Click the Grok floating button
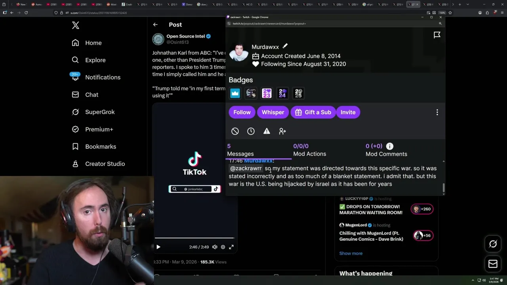The image size is (507, 285). coord(493,244)
